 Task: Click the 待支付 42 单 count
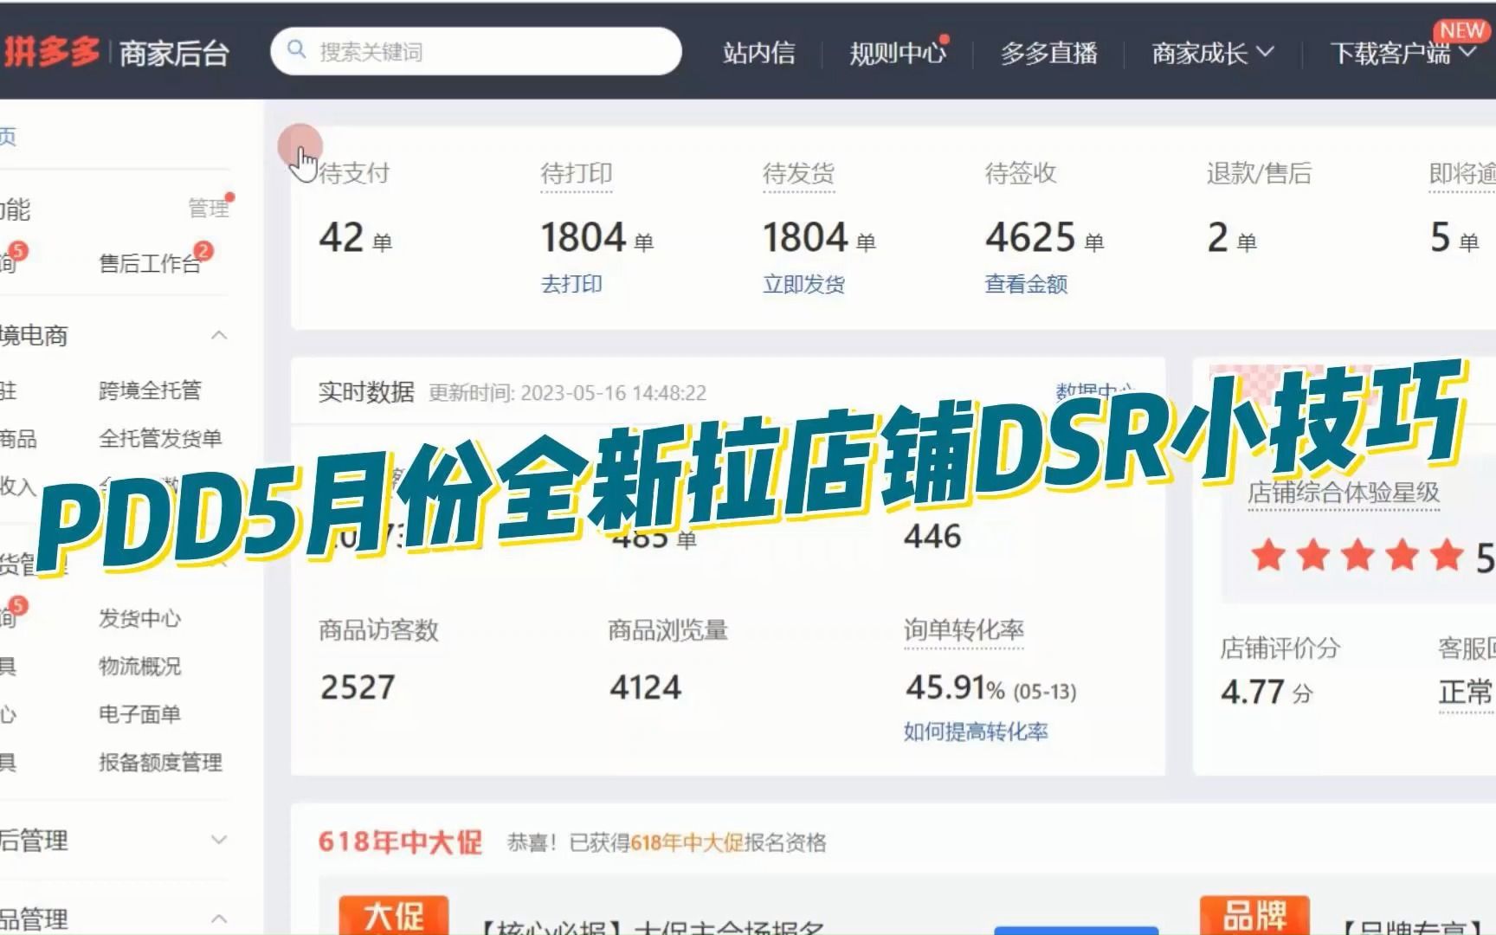point(356,237)
